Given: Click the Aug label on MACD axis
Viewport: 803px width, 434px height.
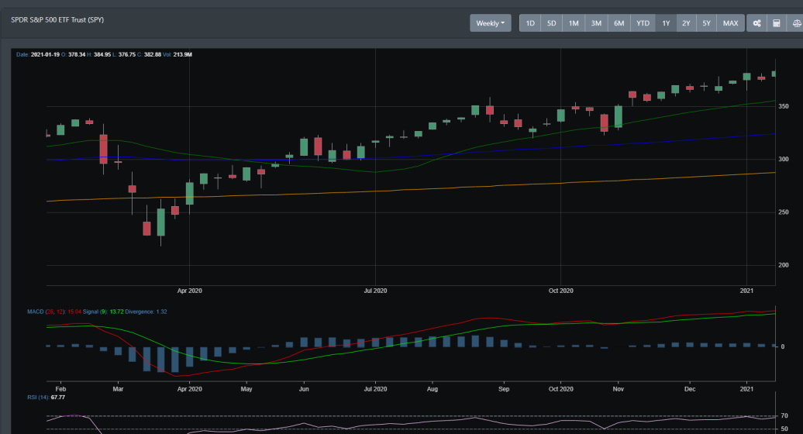Looking at the screenshot, I should [x=433, y=389].
